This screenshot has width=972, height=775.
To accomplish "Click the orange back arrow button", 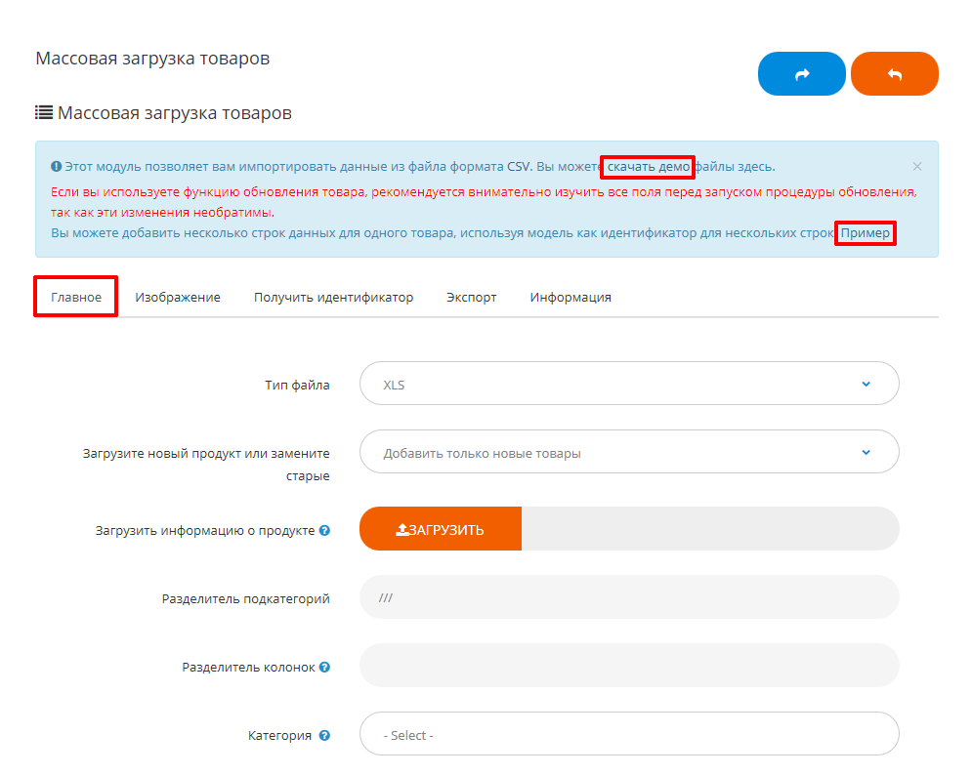I will tap(894, 74).
